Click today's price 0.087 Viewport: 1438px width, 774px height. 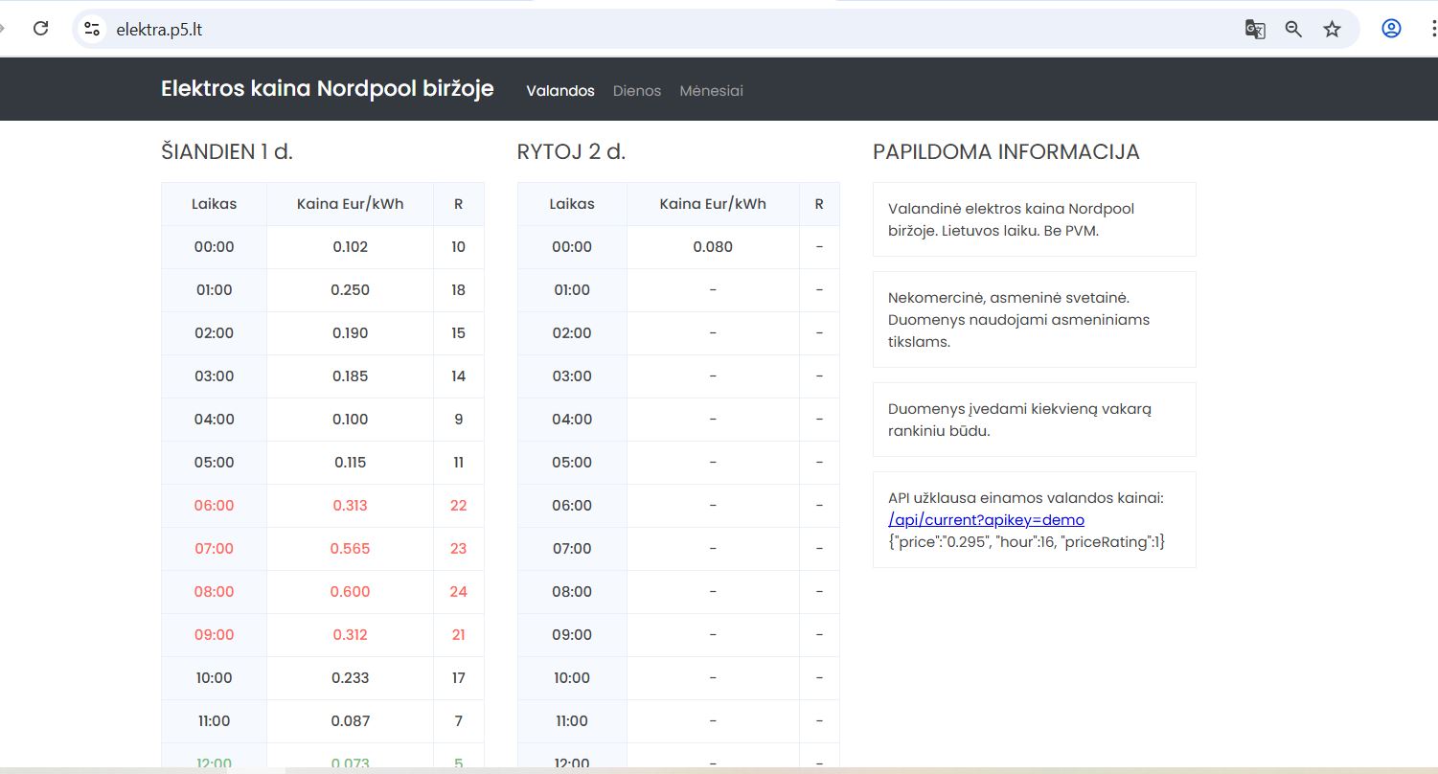tap(350, 721)
